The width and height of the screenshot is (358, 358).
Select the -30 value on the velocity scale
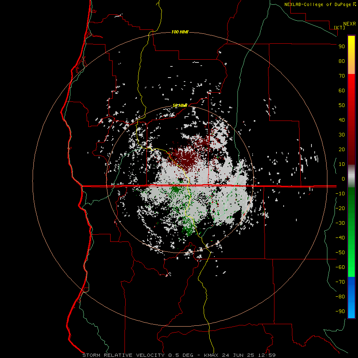(340, 223)
